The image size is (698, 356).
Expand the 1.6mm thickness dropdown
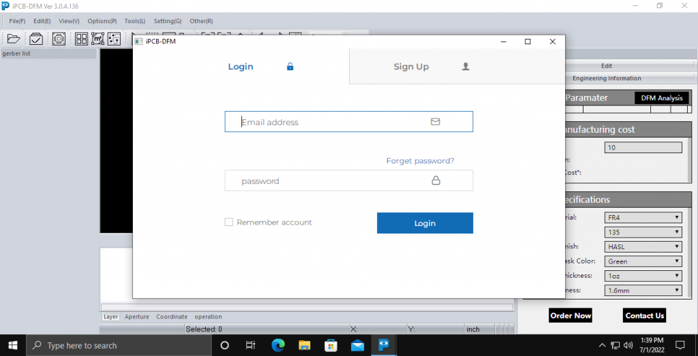(x=643, y=291)
